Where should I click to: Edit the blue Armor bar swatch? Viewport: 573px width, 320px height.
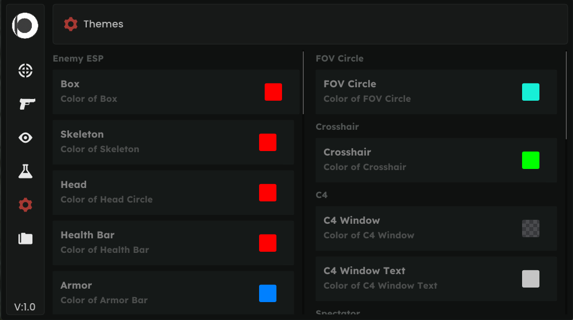[x=267, y=294]
